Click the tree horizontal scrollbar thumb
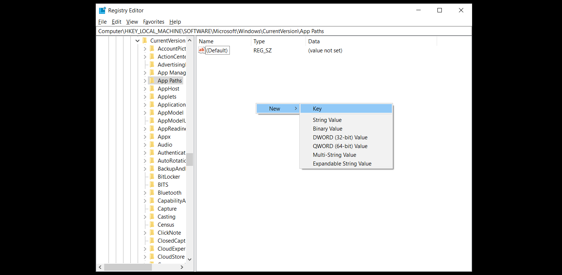Image resolution: width=562 pixels, height=275 pixels. point(128,267)
